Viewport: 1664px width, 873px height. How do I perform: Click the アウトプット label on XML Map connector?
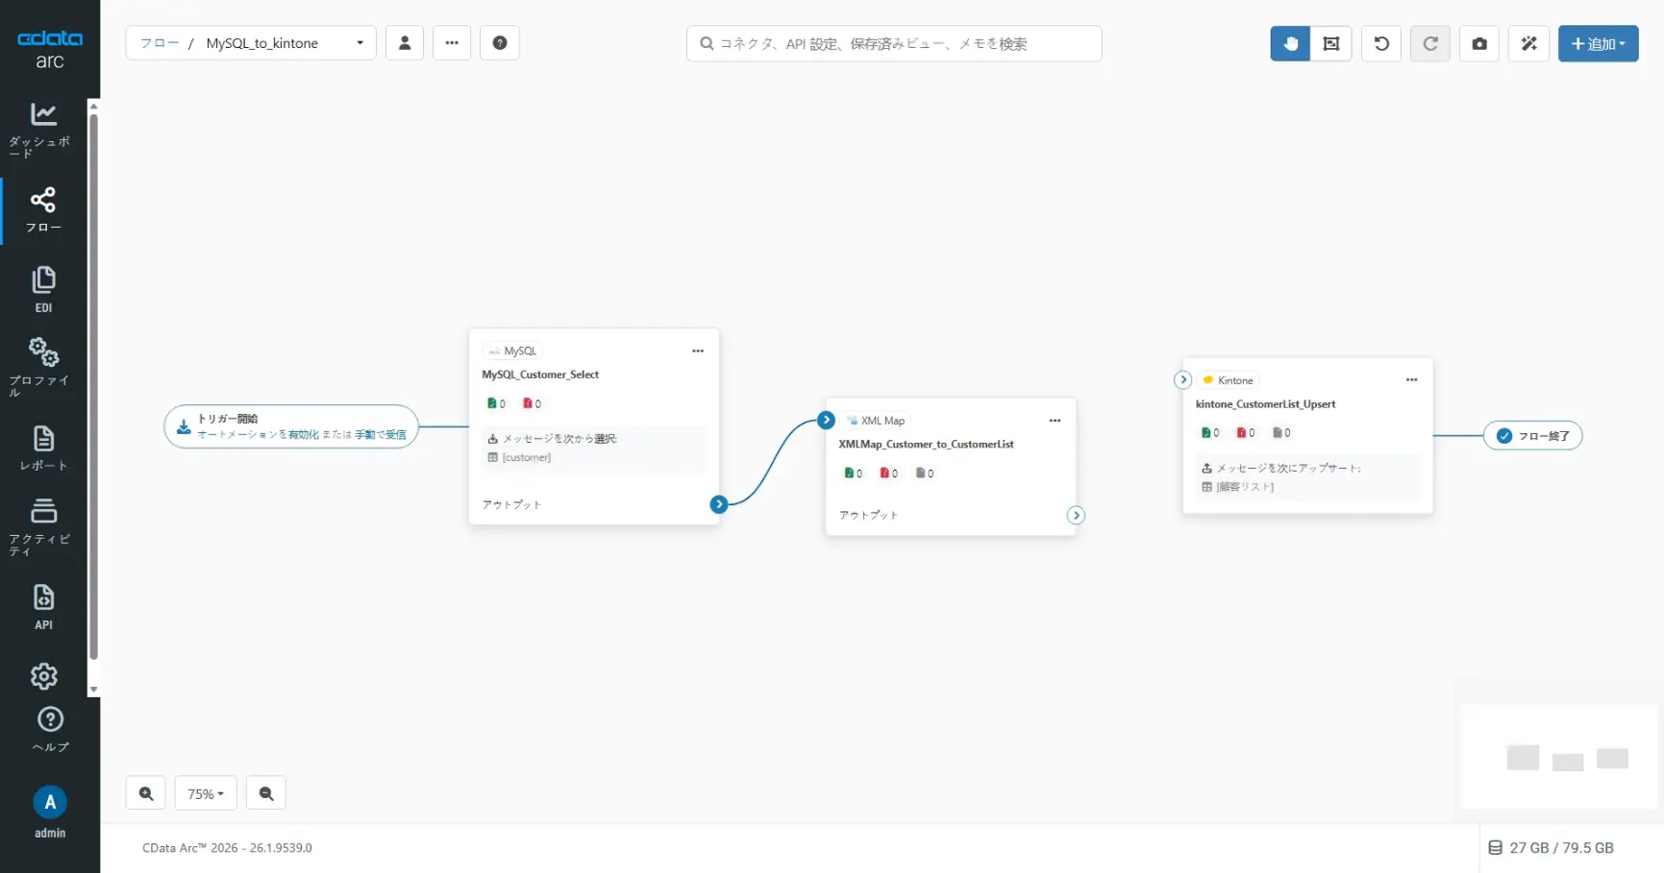[869, 515]
